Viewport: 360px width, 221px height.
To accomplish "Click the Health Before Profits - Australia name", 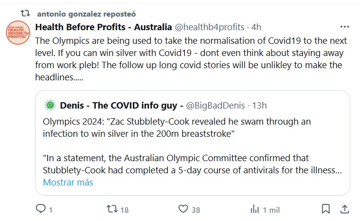I will [104, 26].
